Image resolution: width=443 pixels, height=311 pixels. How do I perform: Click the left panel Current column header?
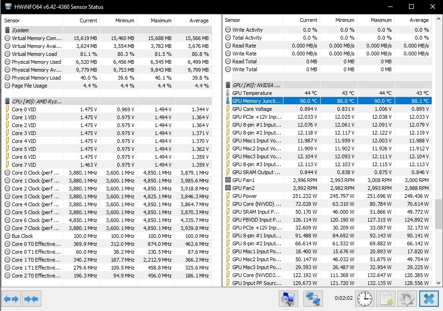pyautogui.click(x=81, y=20)
